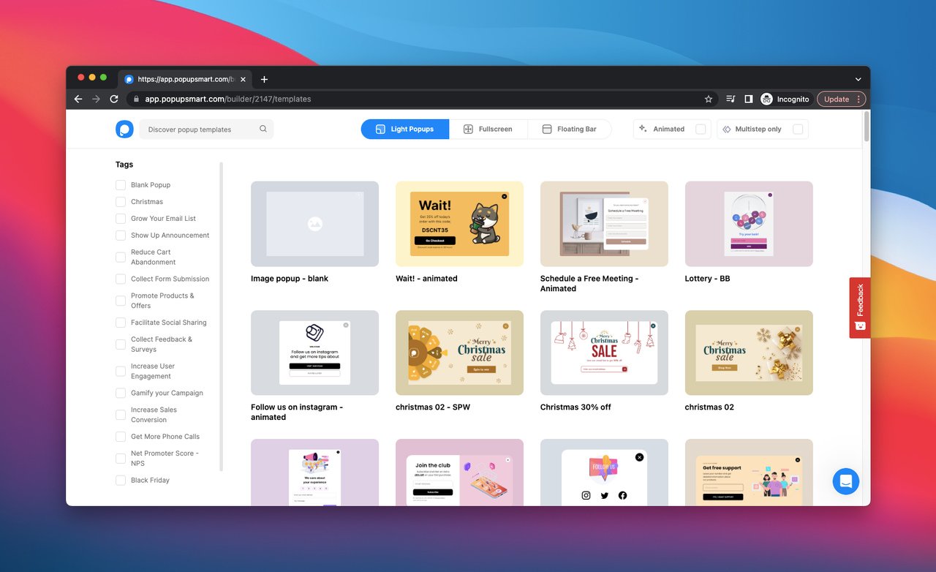Expand the browser window chevron
The height and width of the screenshot is (572, 936).
(x=857, y=78)
